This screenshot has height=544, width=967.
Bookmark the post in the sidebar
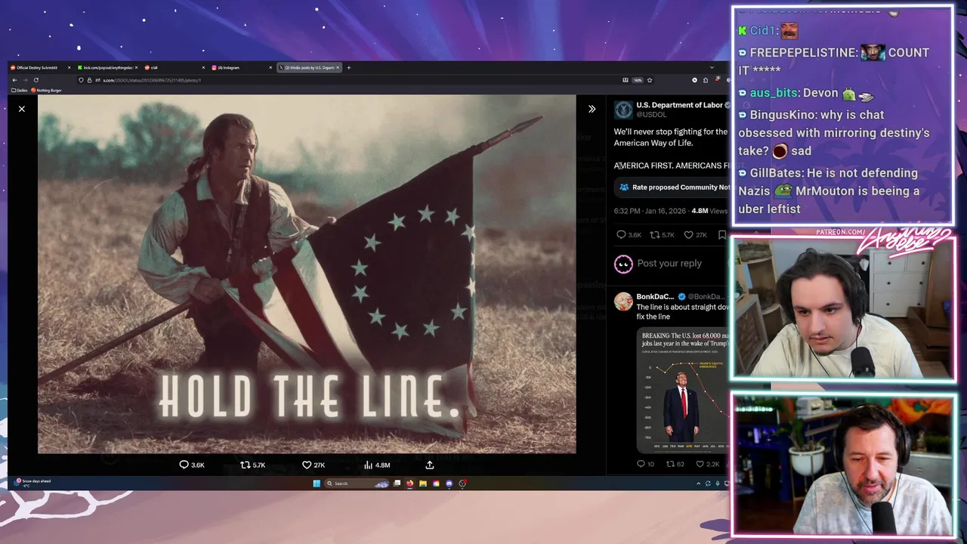pyautogui.click(x=722, y=235)
